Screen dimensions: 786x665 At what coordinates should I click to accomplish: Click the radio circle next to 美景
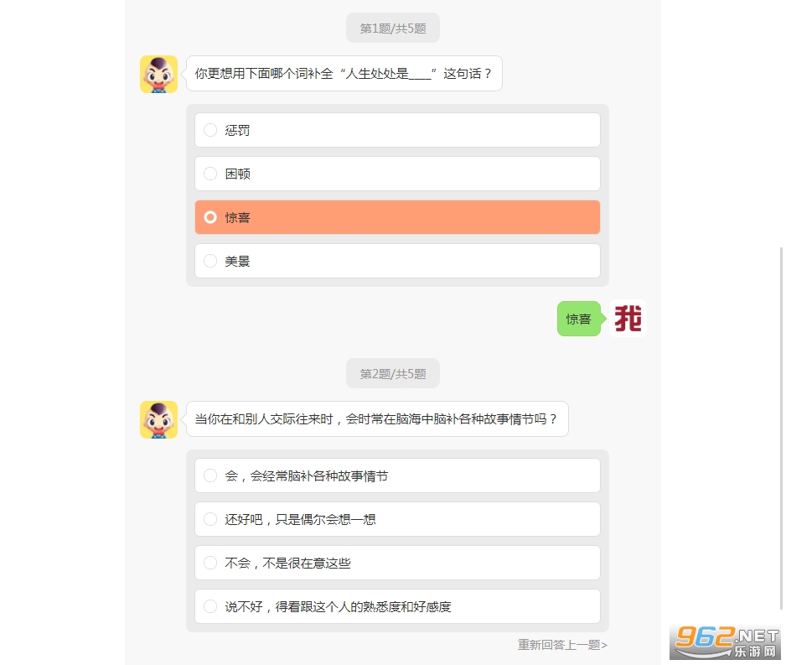[210, 262]
